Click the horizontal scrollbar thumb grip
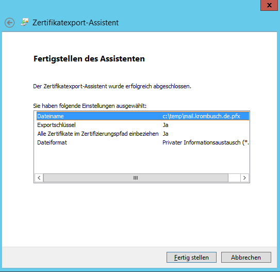This screenshot has width=280, height=272. tap(136, 178)
